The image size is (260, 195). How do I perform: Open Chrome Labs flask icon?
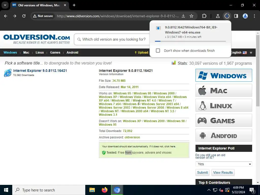(x=218, y=16)
